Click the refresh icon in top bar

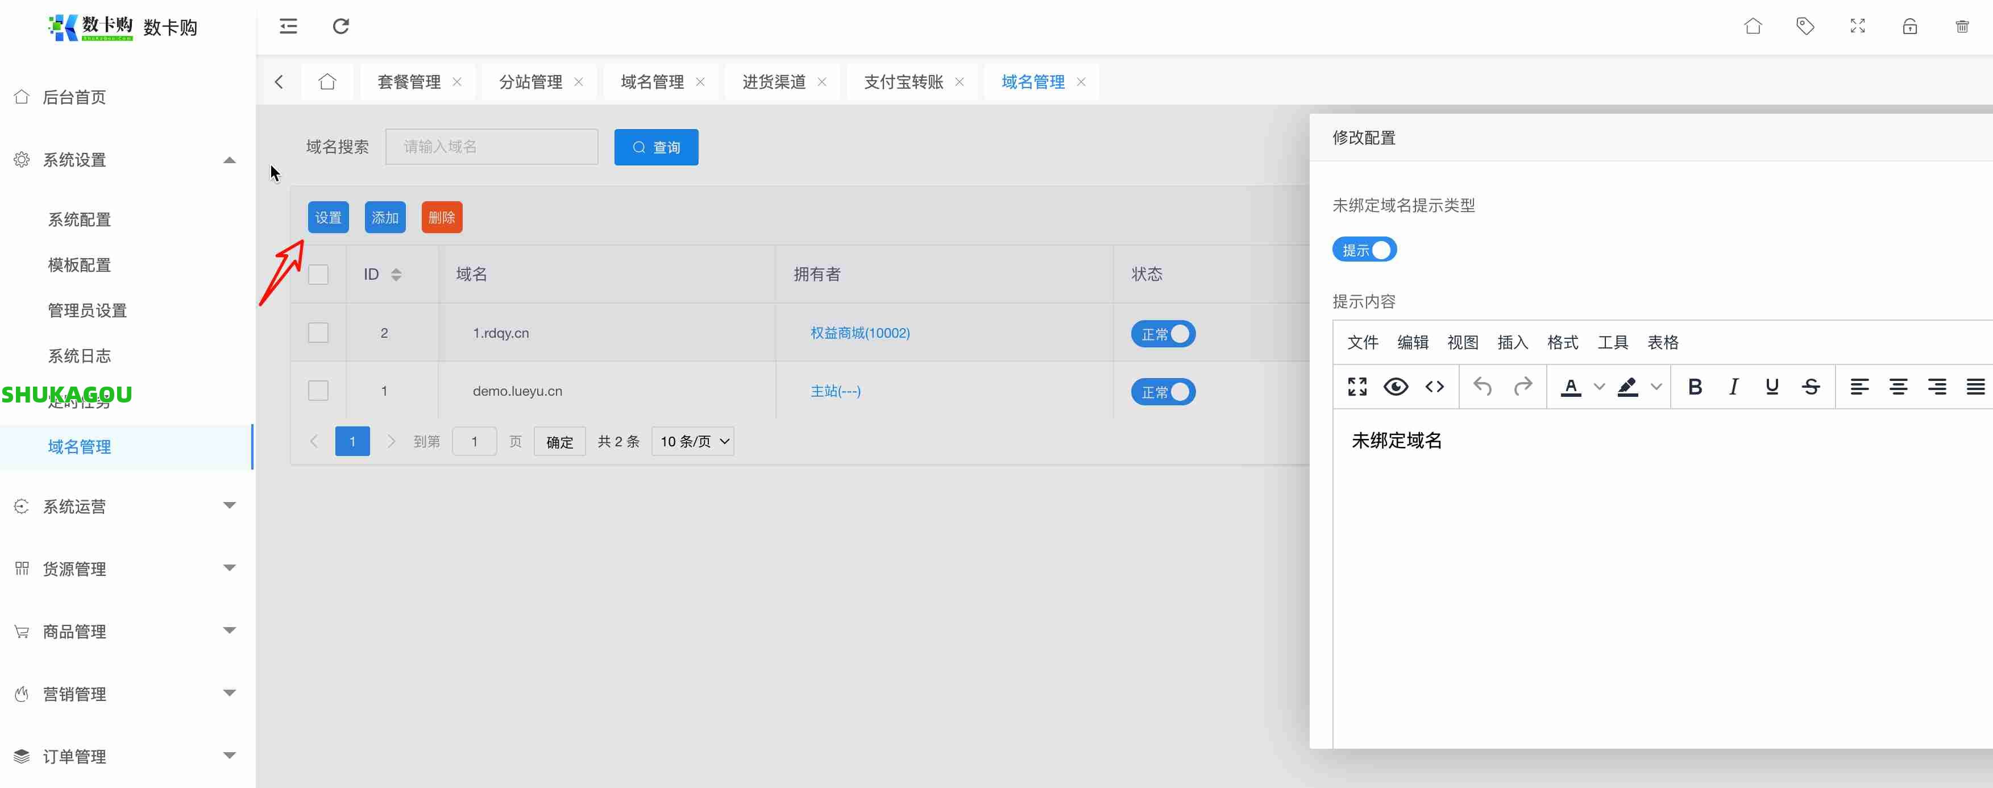[x=341, y=26]
